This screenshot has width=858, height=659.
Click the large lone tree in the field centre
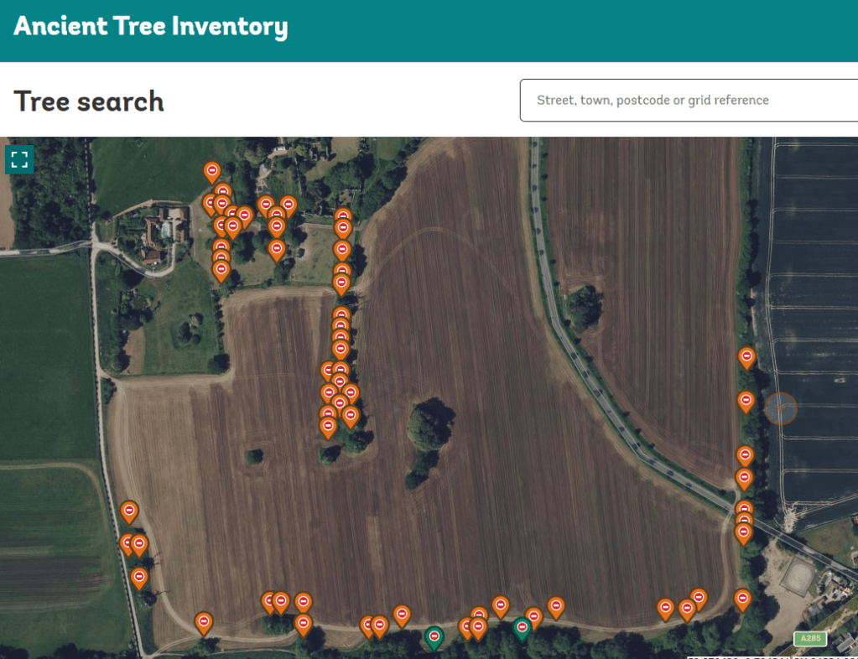pyautogui.click(x=429, y=423)
